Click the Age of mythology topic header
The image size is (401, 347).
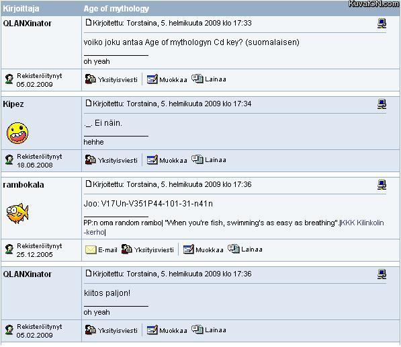pyautogui.click(x=116, y=9)
